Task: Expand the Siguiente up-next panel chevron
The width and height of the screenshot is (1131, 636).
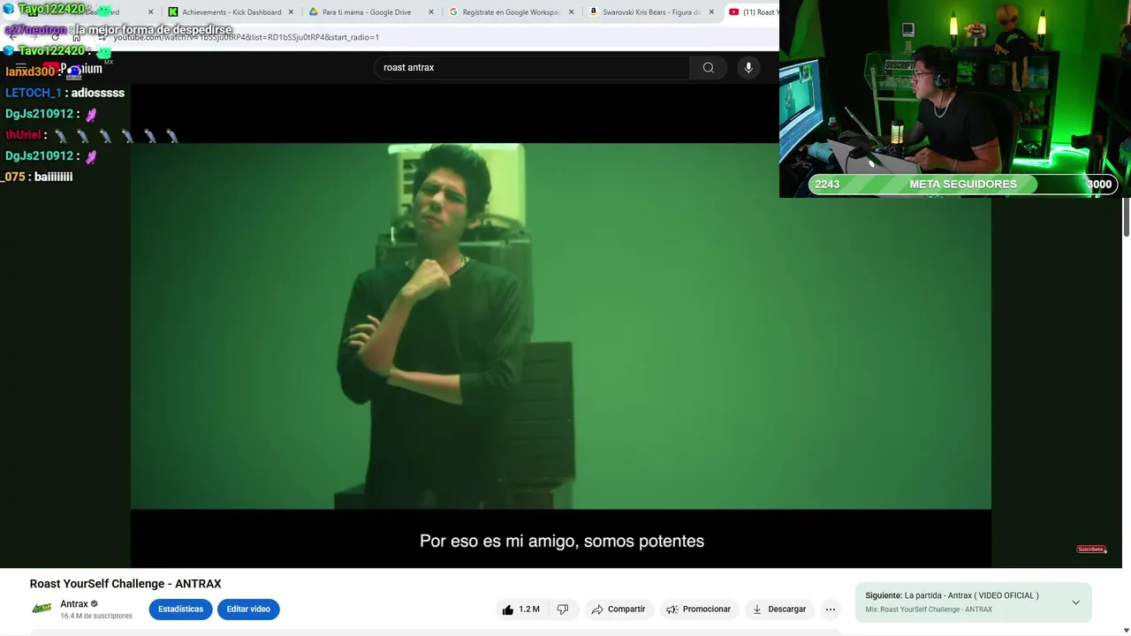Action: point(1075,602)
